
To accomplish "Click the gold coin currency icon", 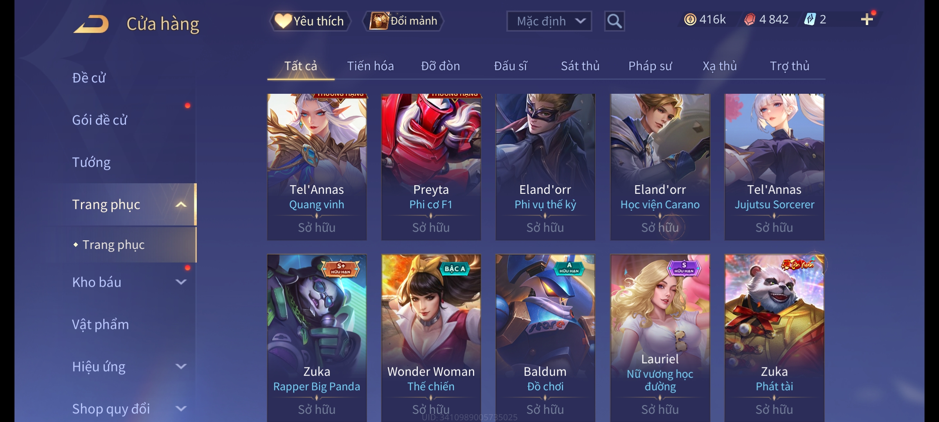I will click(690, 20).
